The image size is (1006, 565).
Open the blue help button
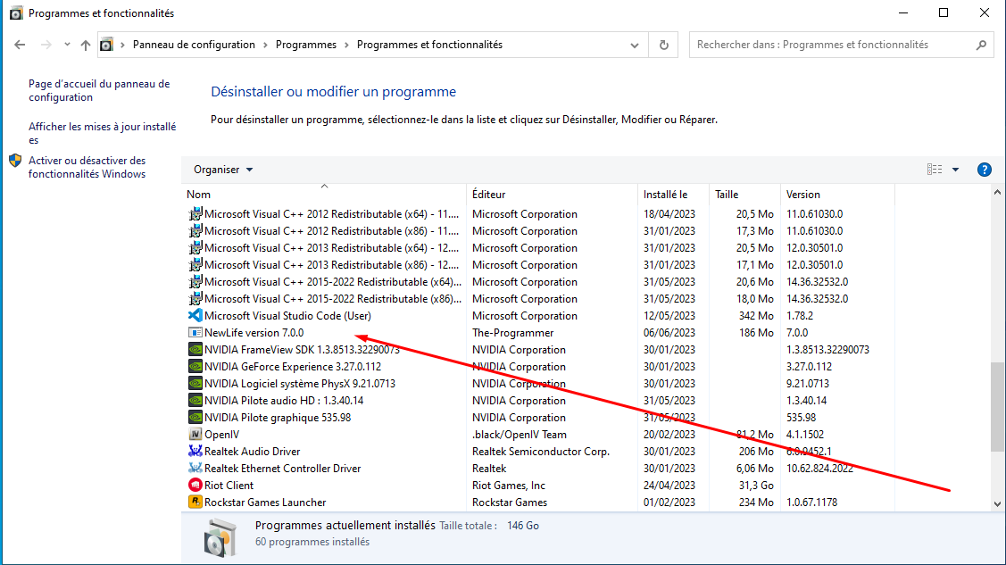coord(985,170)
